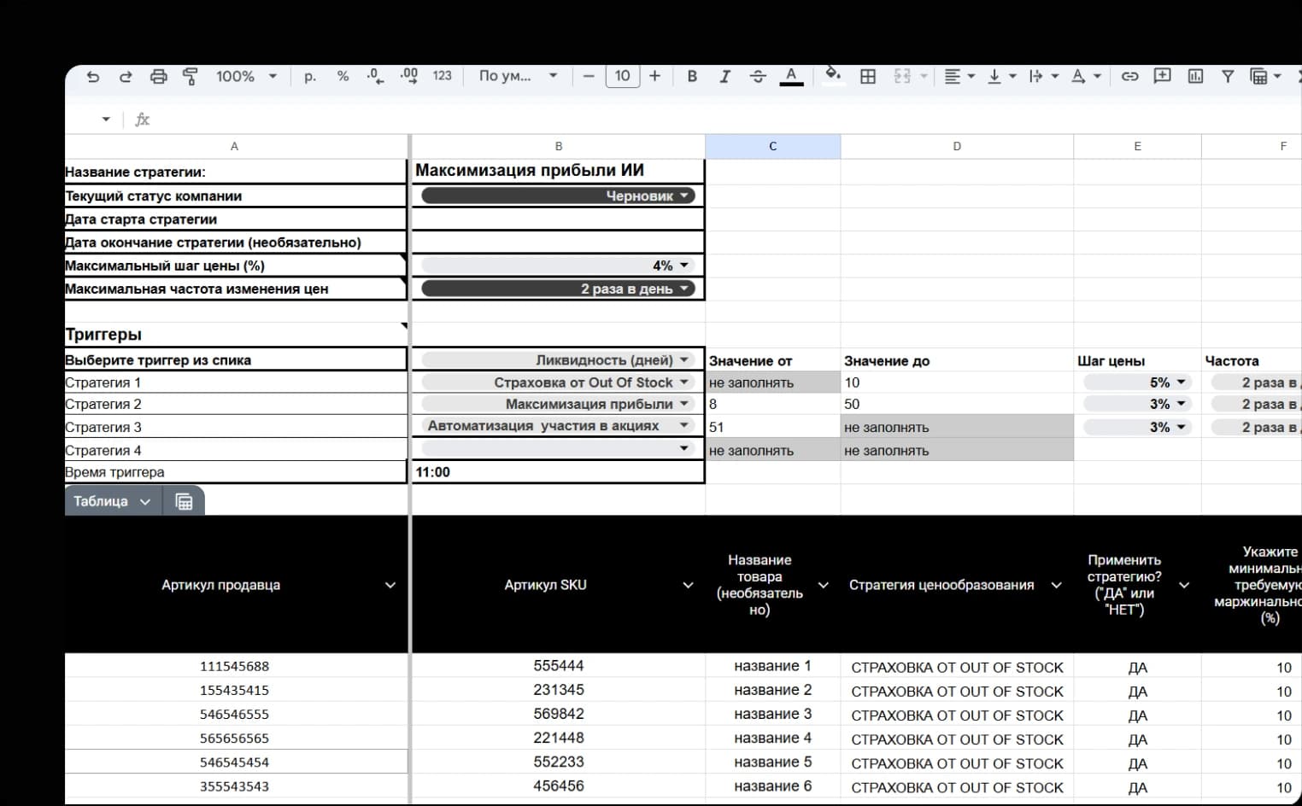Create a filter with the funnel icon
The image size is (1302, 806).
click(x=1228, y=76)
